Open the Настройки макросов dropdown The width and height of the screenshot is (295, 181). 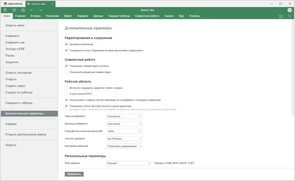124,146
